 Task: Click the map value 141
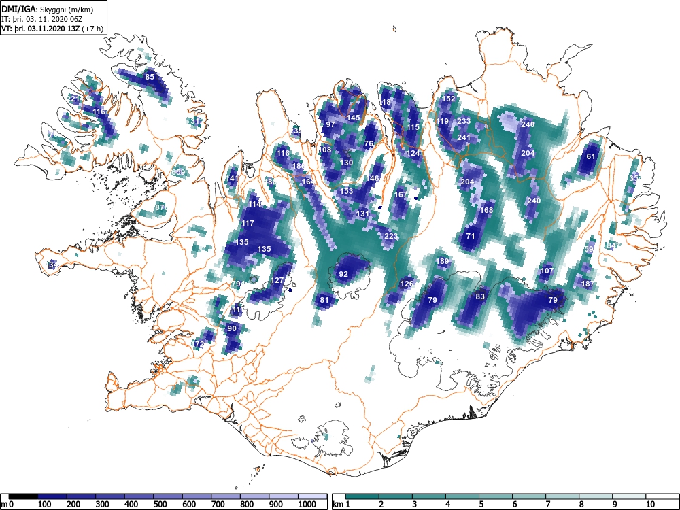click(x=232, y=178)
